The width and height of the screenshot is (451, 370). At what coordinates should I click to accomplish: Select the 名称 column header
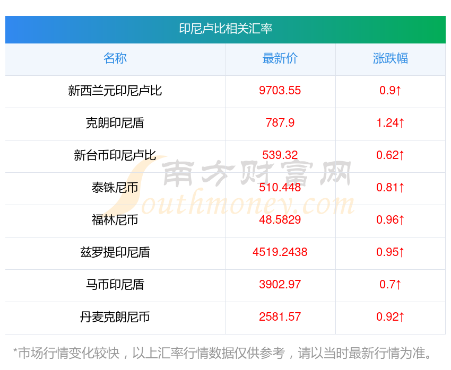(x=115, y=58)
